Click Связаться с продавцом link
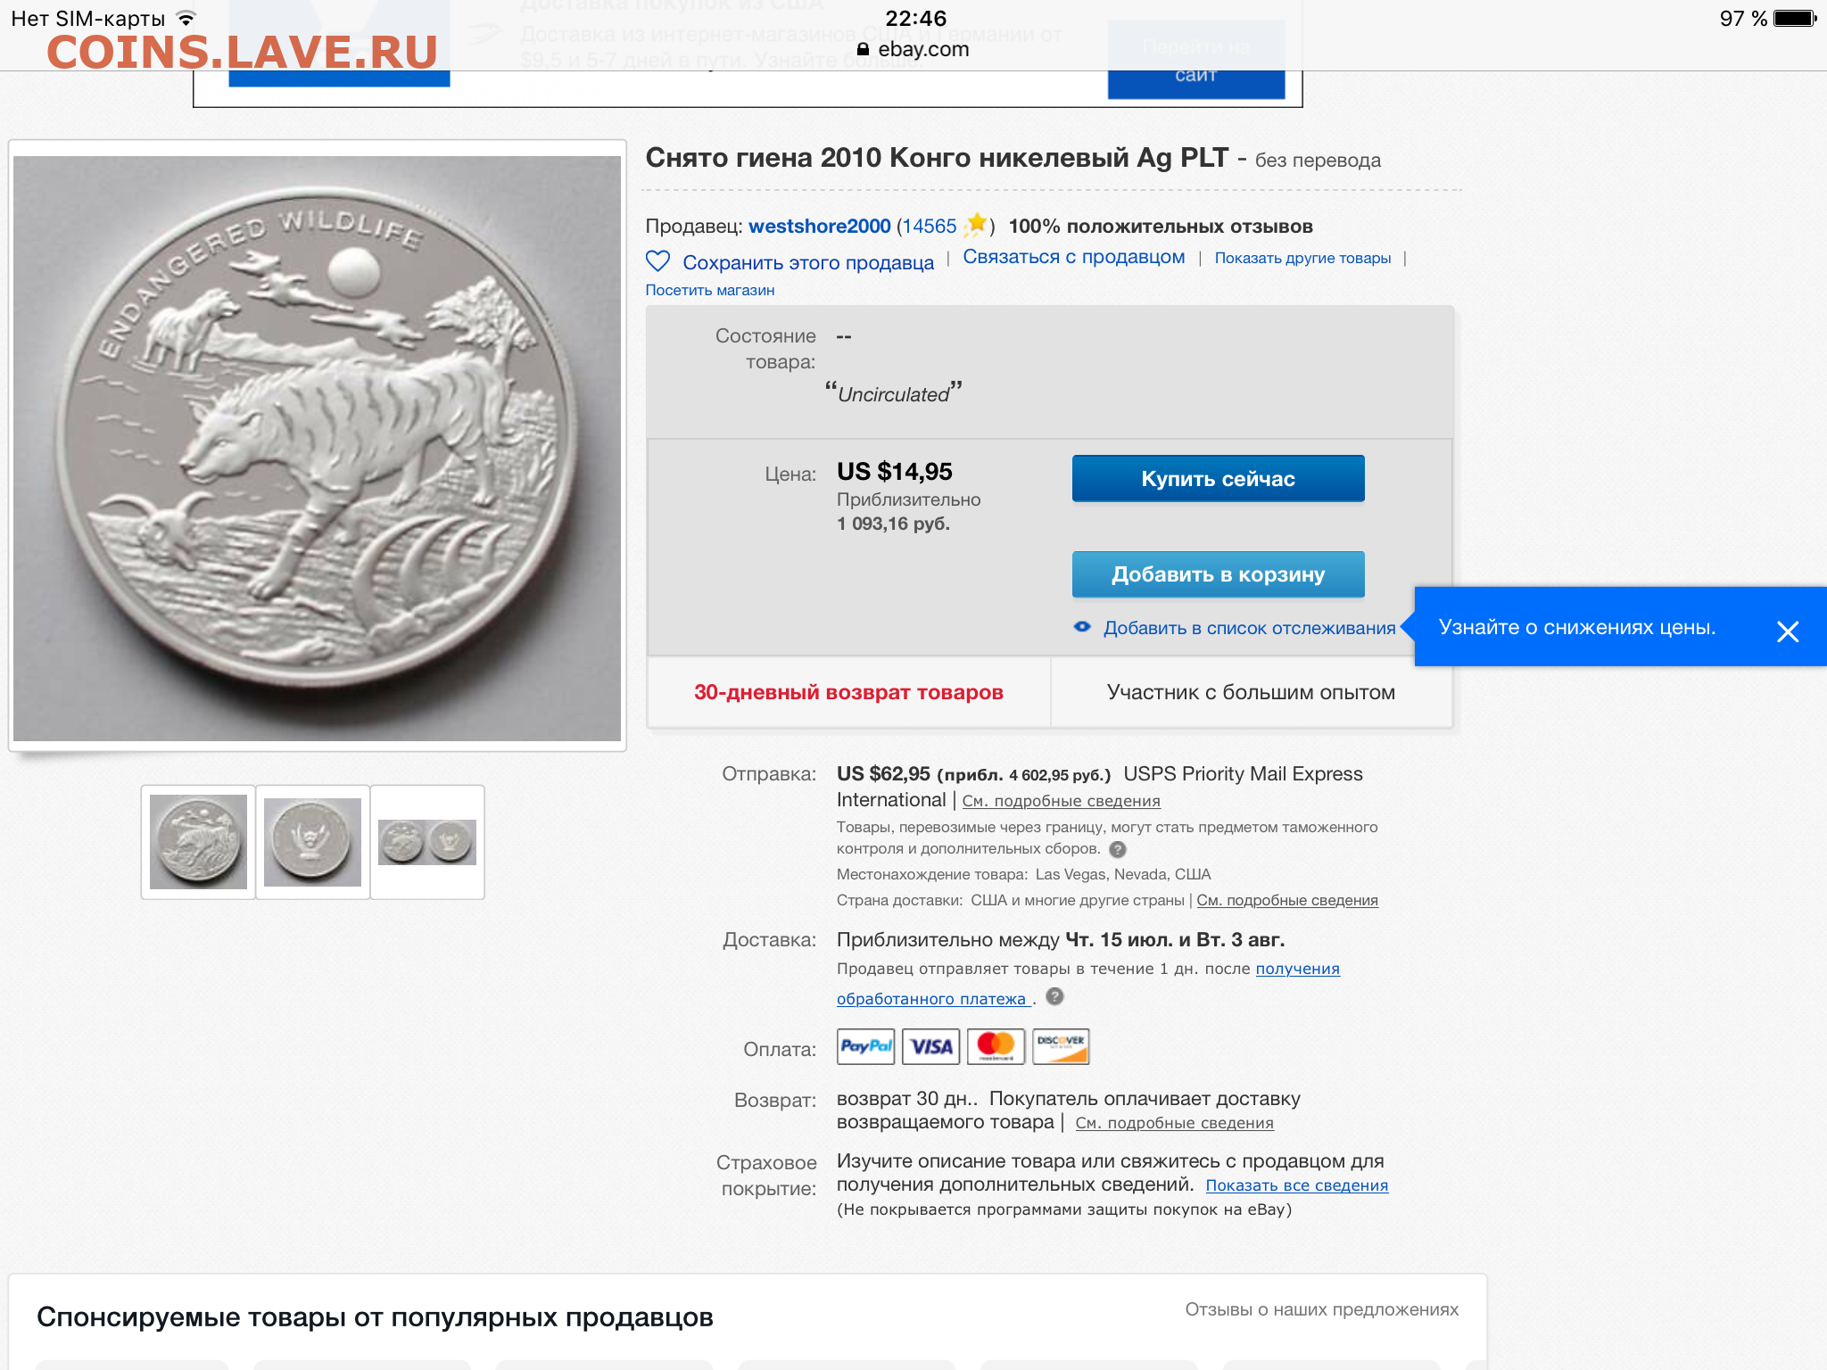The width and height of the screenshot is (1827, 1370). click(x=1074, y=257)
